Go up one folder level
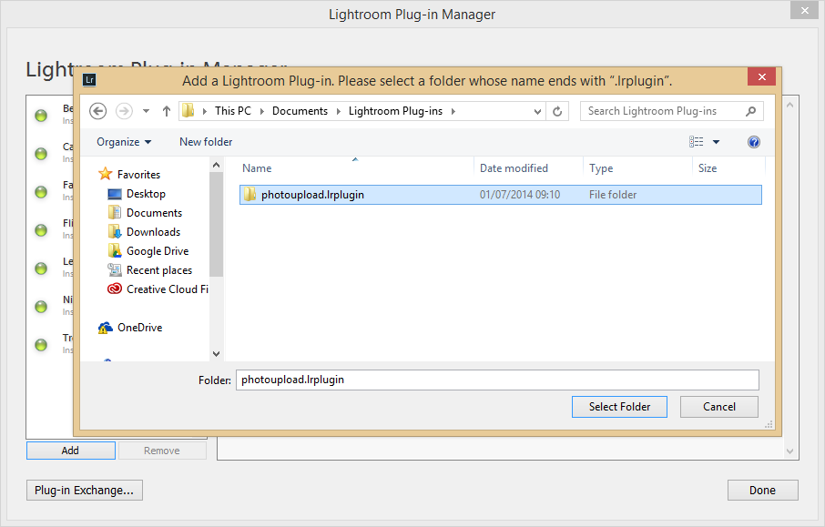 (x=167, y=111)
